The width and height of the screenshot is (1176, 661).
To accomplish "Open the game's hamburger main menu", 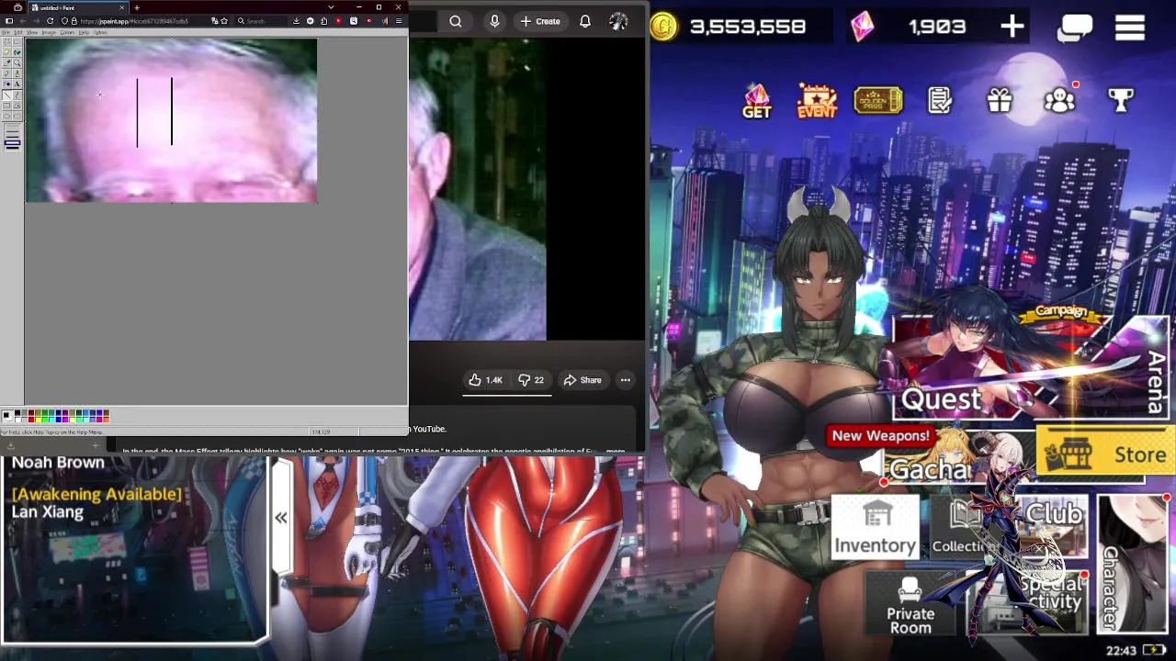I will (1130, 28).
